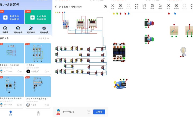Click the blue 'go edit' button

pyautogui.click(x=99, y=112)
